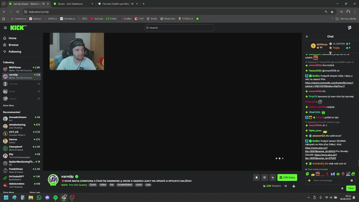
Task: Open Taxrom offline channel in Following
Action: [22, 84]
